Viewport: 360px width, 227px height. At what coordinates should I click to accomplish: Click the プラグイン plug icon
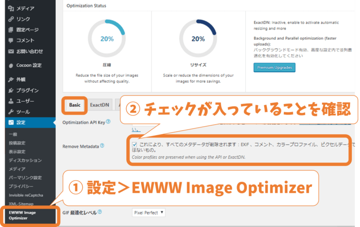pos(11,90)
